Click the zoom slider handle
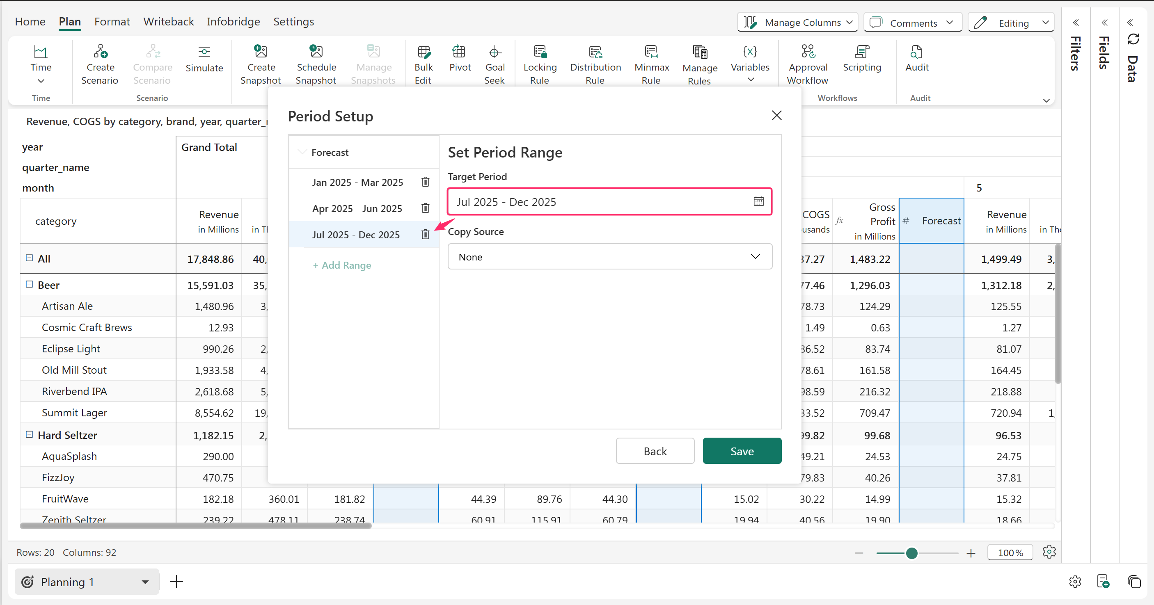 click(x=911, y=553)
